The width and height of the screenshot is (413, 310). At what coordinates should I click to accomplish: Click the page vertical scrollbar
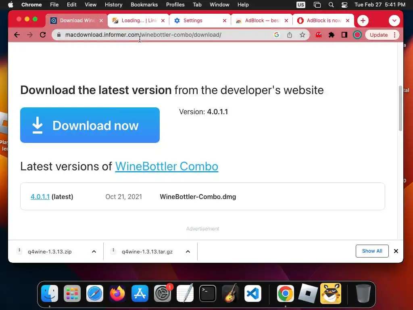[400, 108]
